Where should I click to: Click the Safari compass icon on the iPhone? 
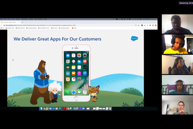tap(73, 92)
